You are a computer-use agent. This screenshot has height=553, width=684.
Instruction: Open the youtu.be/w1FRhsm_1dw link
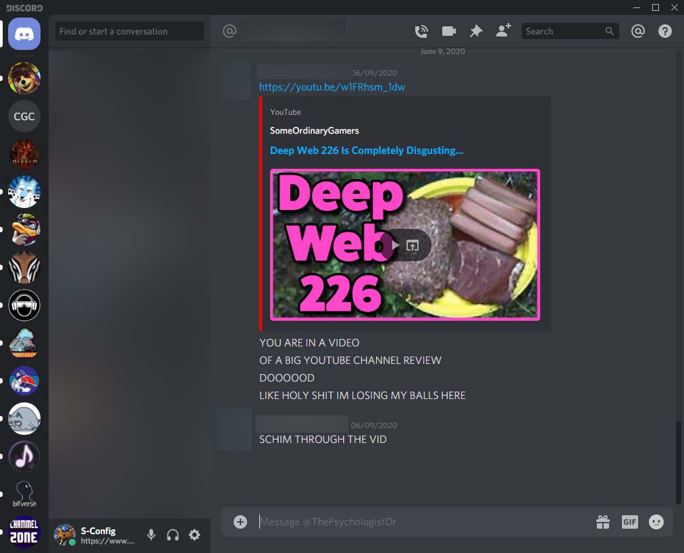[x=332, y=87]
